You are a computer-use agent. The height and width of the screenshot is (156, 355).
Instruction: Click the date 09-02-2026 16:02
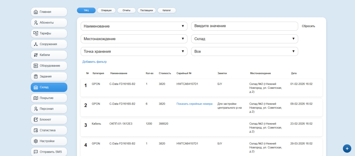tap(301, 104)
